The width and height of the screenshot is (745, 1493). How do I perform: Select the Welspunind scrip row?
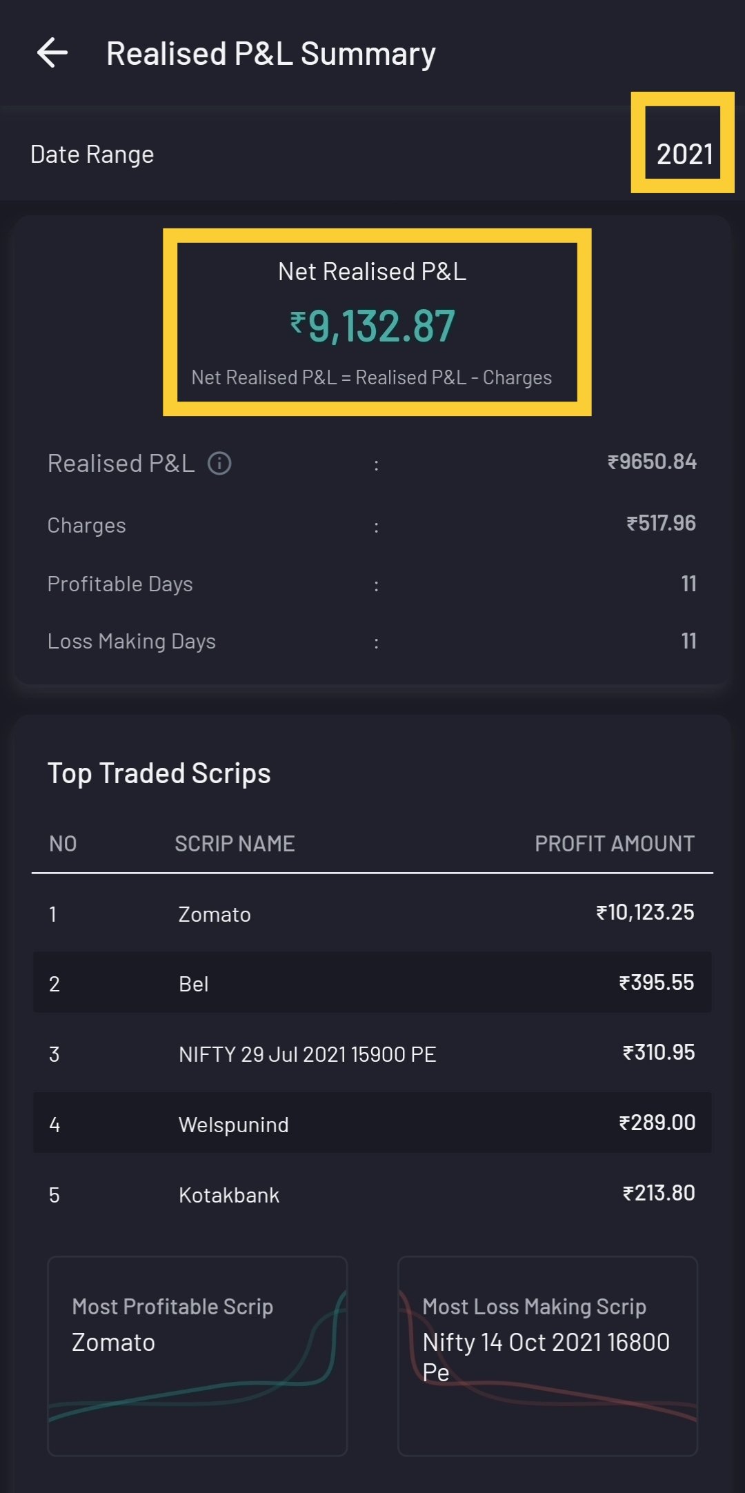point(372,1124)
